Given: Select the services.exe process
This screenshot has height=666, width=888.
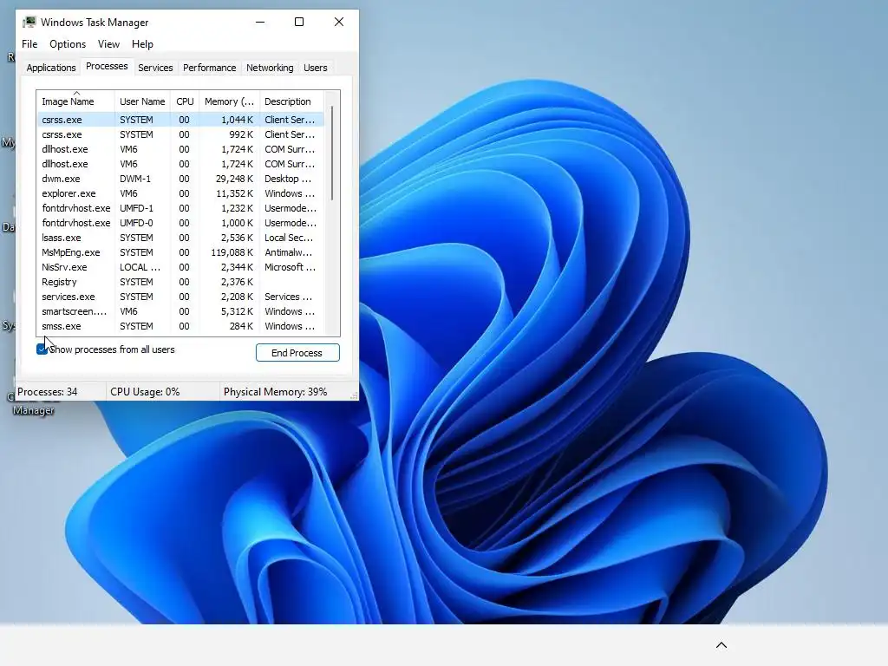Looking at the screenshot, I should [x=180, y=297].
